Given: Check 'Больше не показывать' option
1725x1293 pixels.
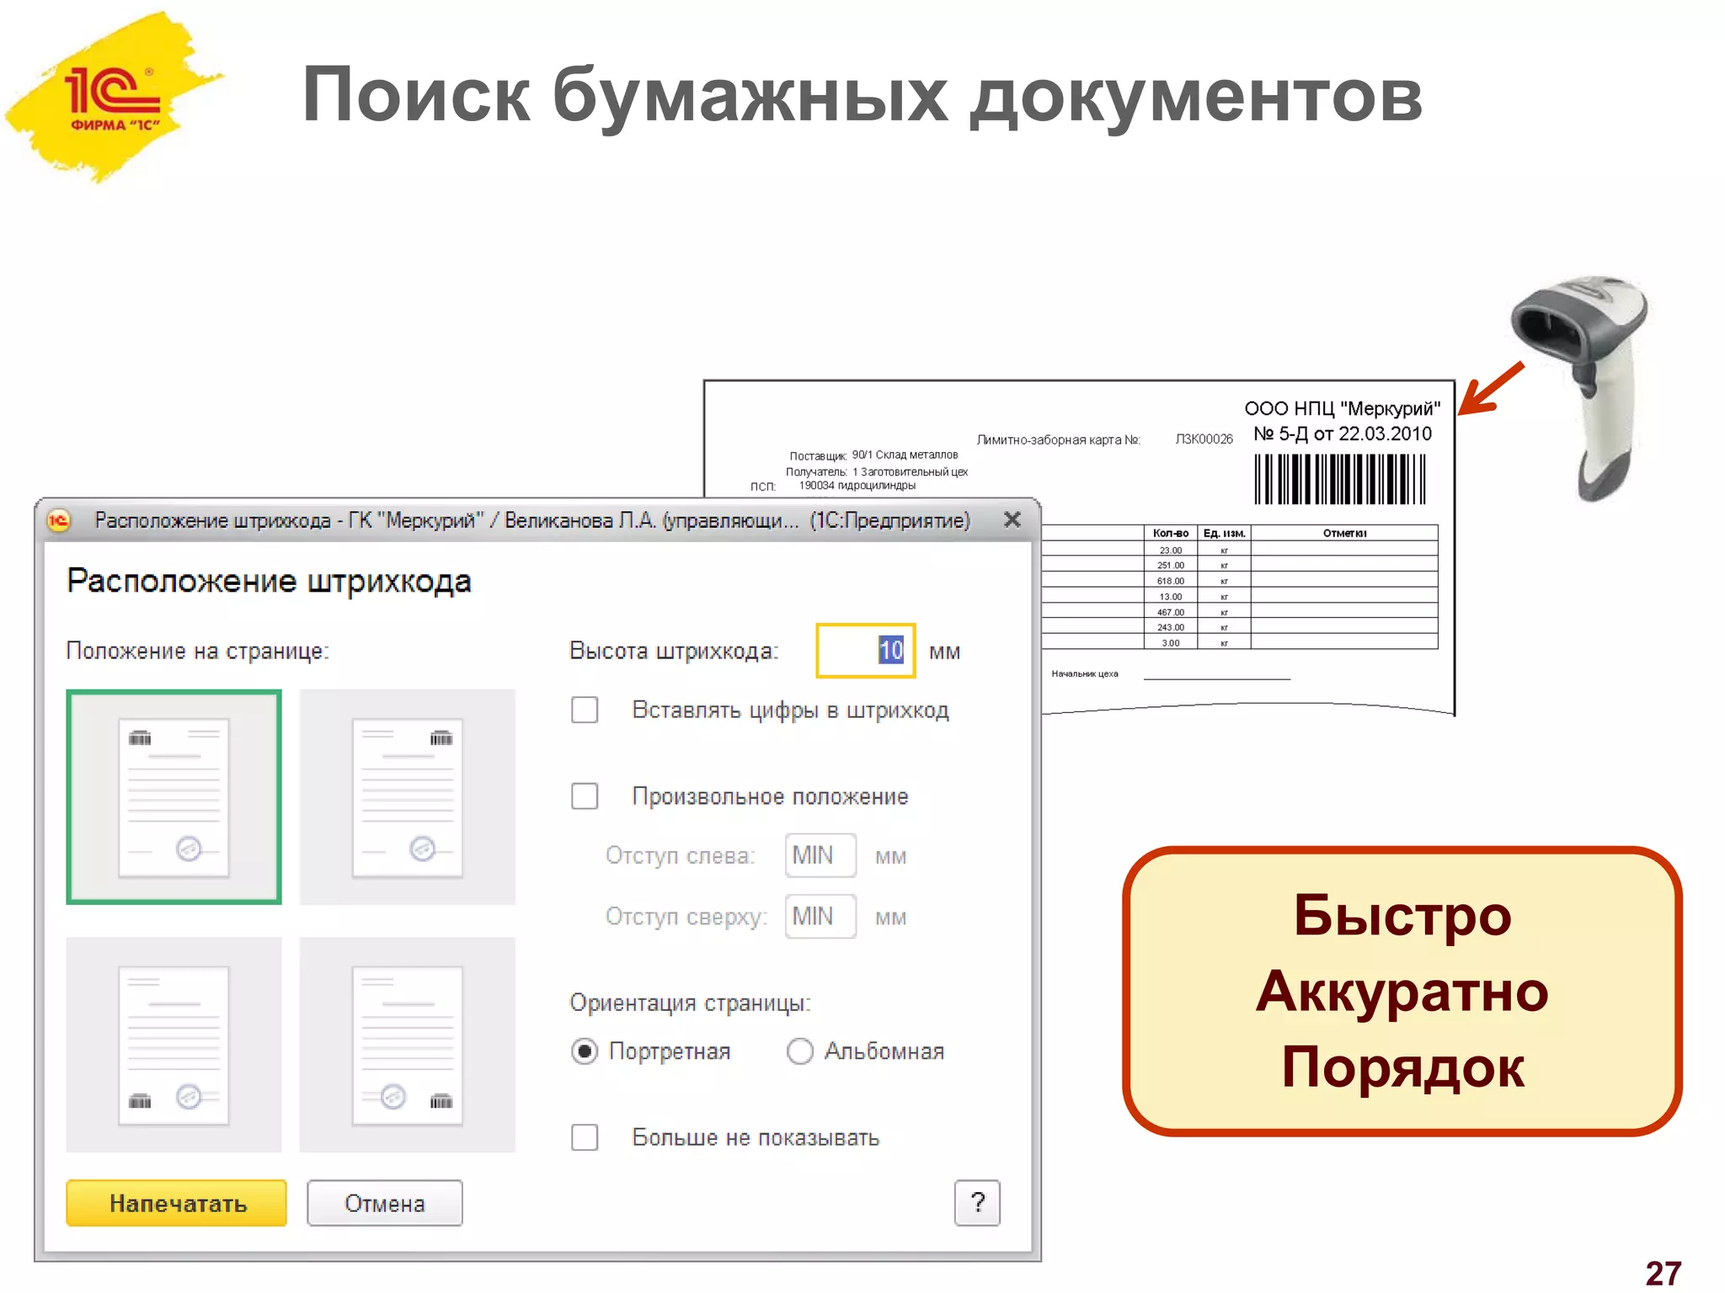Looking at the screenshot, I should [585, 1137].
